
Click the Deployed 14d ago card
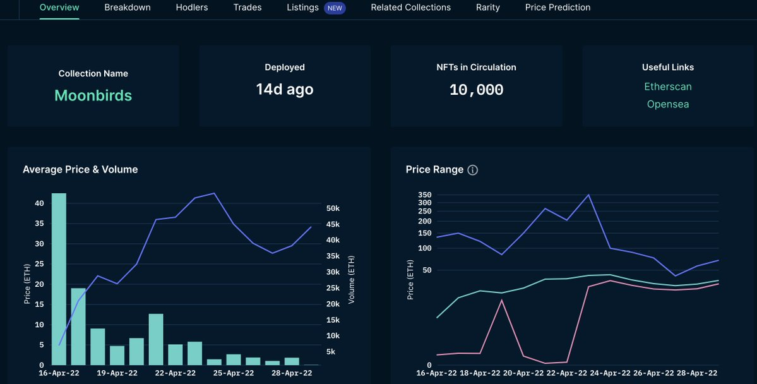coord(285,86)
